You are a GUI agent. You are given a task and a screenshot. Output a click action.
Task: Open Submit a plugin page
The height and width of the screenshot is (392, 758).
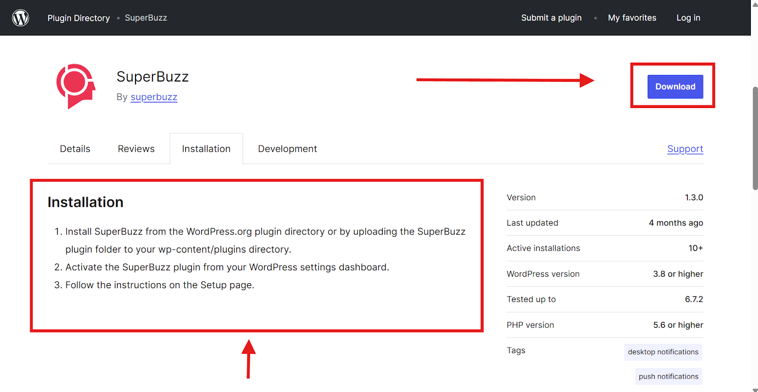(551, 18)
